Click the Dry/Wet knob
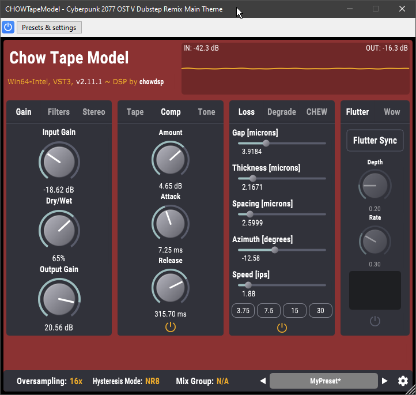 [x=59, y=230]
